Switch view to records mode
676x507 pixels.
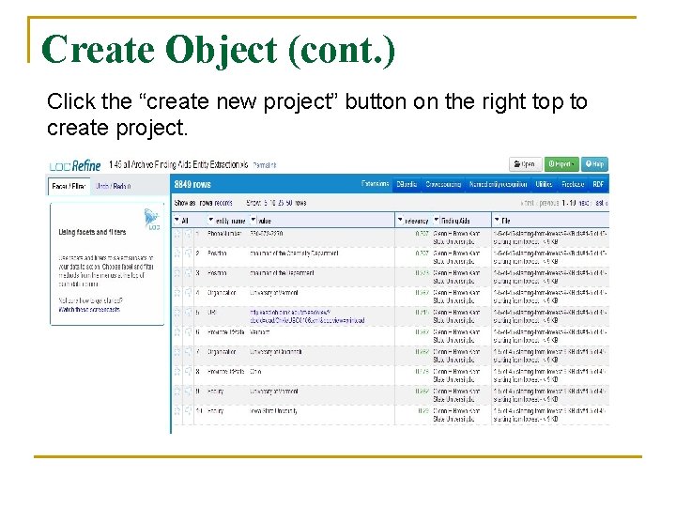[x=222, y=203]
